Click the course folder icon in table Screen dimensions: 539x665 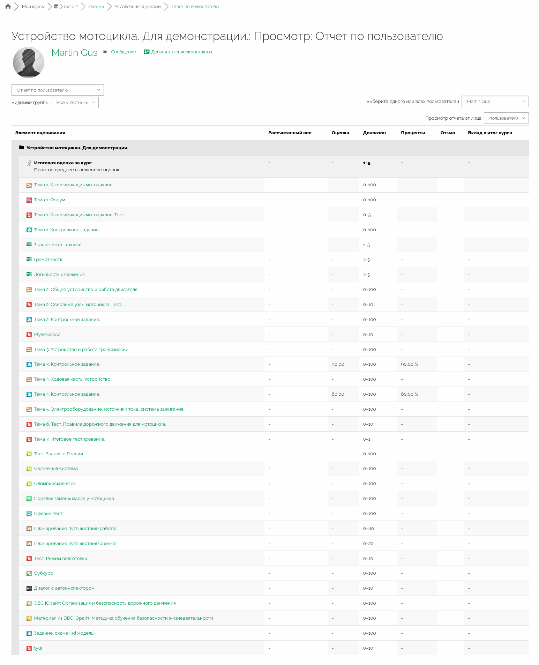(22, 148)
